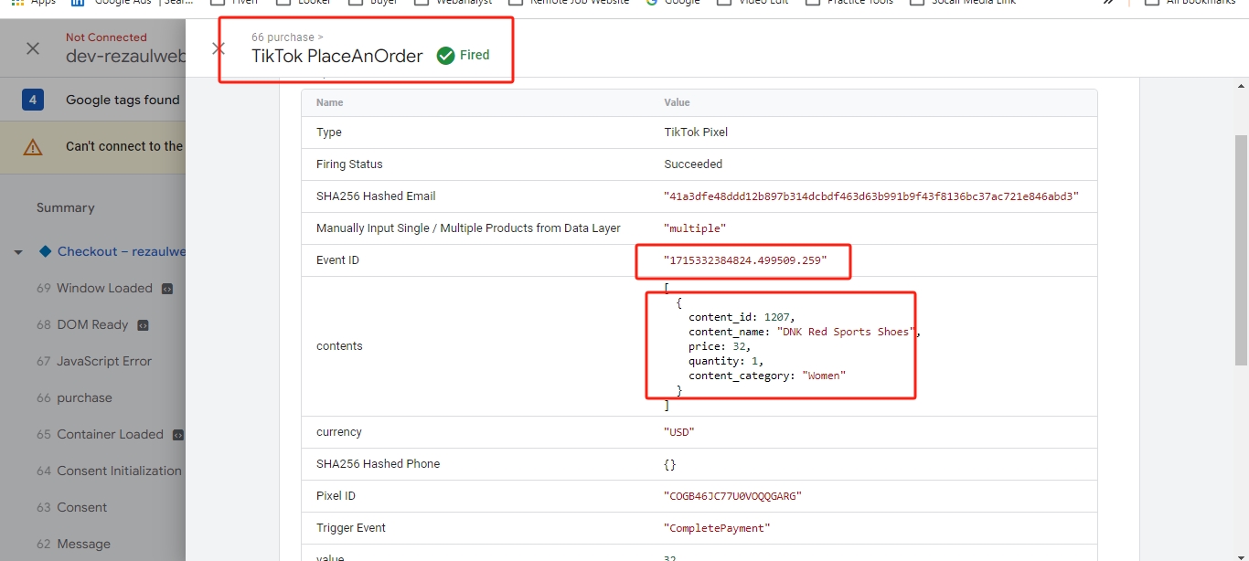Click code icon beside Container Loaded
Viewport: 1249px width, 561px height.
tap(177, 435)
